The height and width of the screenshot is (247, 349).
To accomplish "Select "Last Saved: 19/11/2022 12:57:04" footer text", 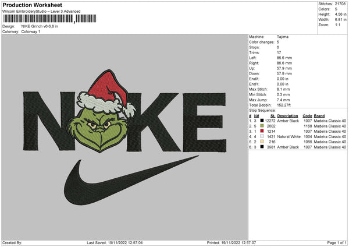I will coord(115,242).
